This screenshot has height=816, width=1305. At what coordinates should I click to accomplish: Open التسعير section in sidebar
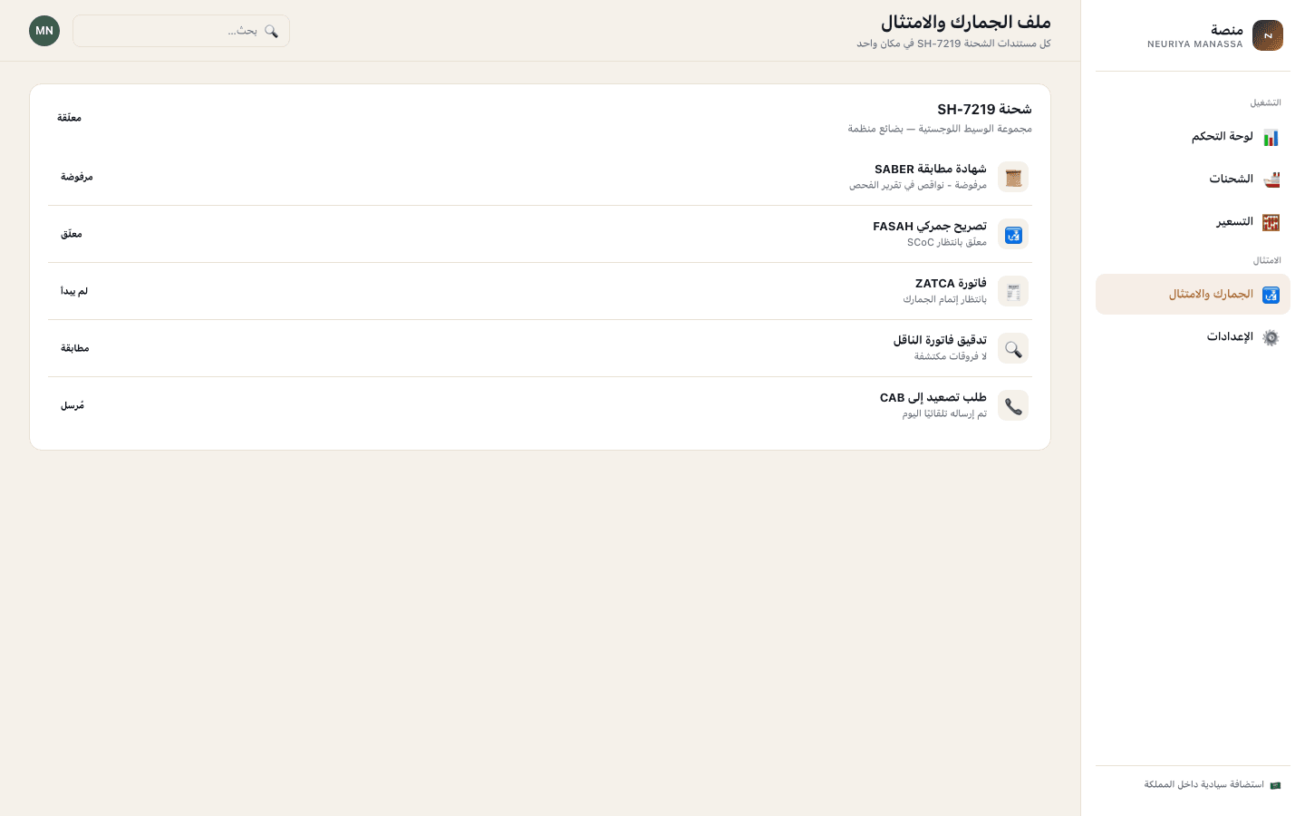pyautogui.click(x=1193, y=222)
